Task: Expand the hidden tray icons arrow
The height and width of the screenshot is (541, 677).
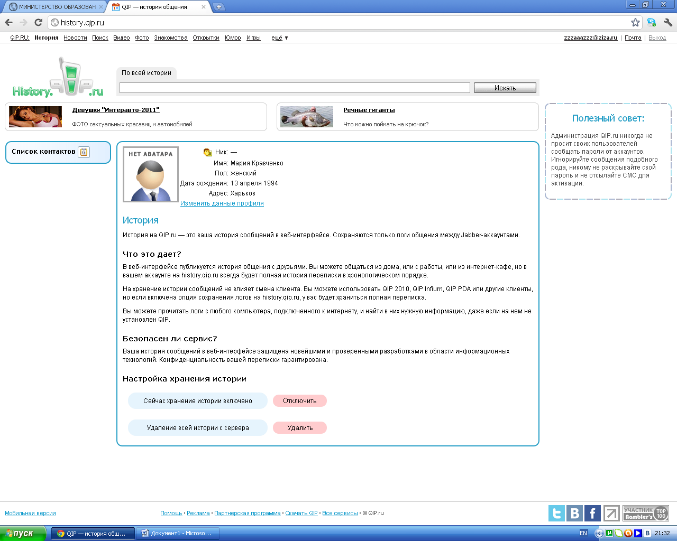Action: pos(599,533)
